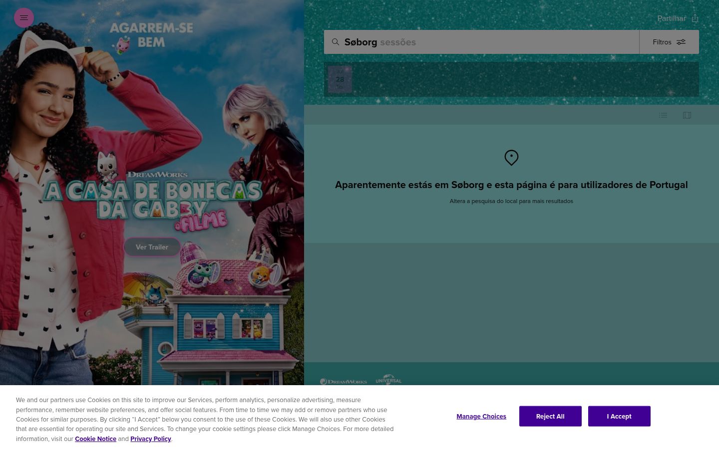This screenshot has height=449, width=719.
Task: Switch to list view icon
Action: point(663,115)
